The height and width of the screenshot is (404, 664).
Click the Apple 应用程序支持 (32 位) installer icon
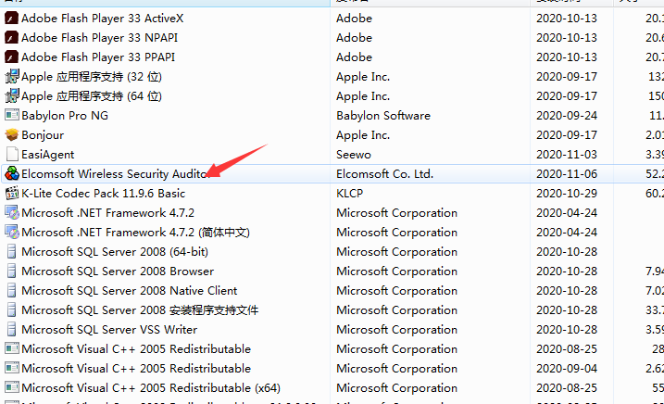click(11, 77)
